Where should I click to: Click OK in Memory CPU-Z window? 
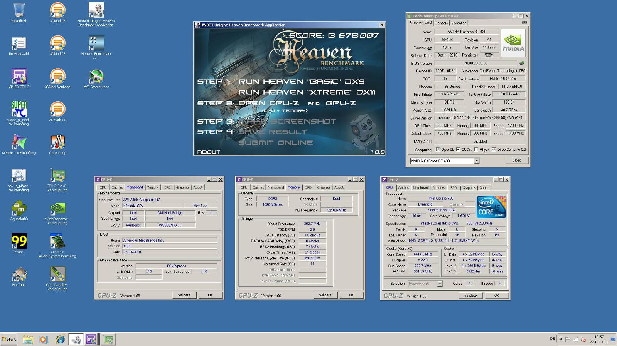pyautogui.click(x=351, y=295)
